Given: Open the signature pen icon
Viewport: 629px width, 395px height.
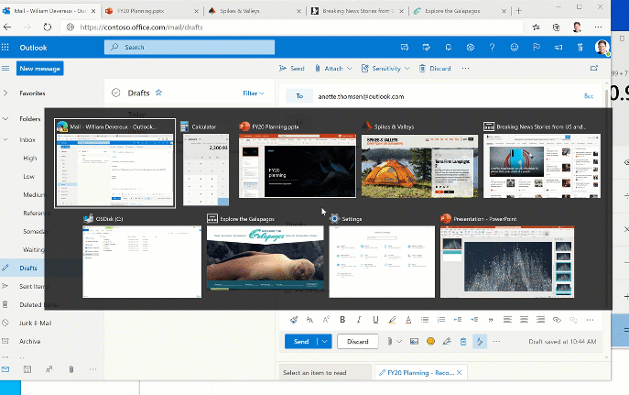Looking at the screenshot, I should click(x=447, y=341).
